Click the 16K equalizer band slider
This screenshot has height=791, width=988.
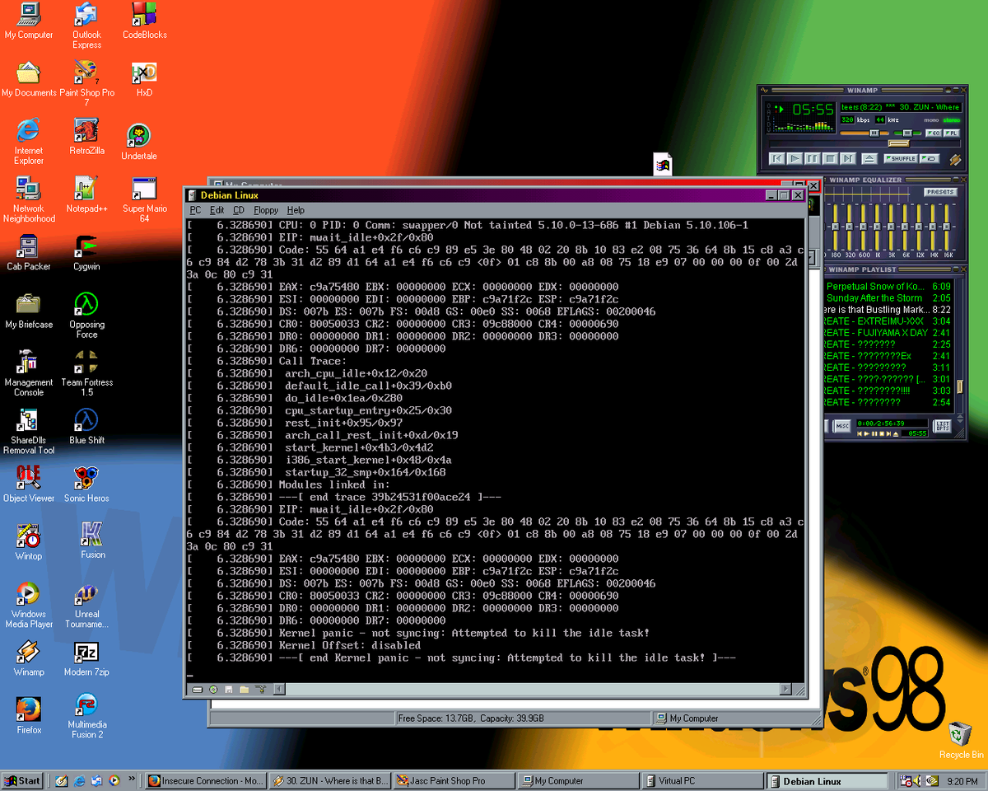point(946,227)
